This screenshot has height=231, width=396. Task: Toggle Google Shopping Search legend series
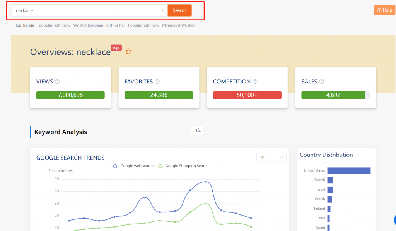point(183,166)
